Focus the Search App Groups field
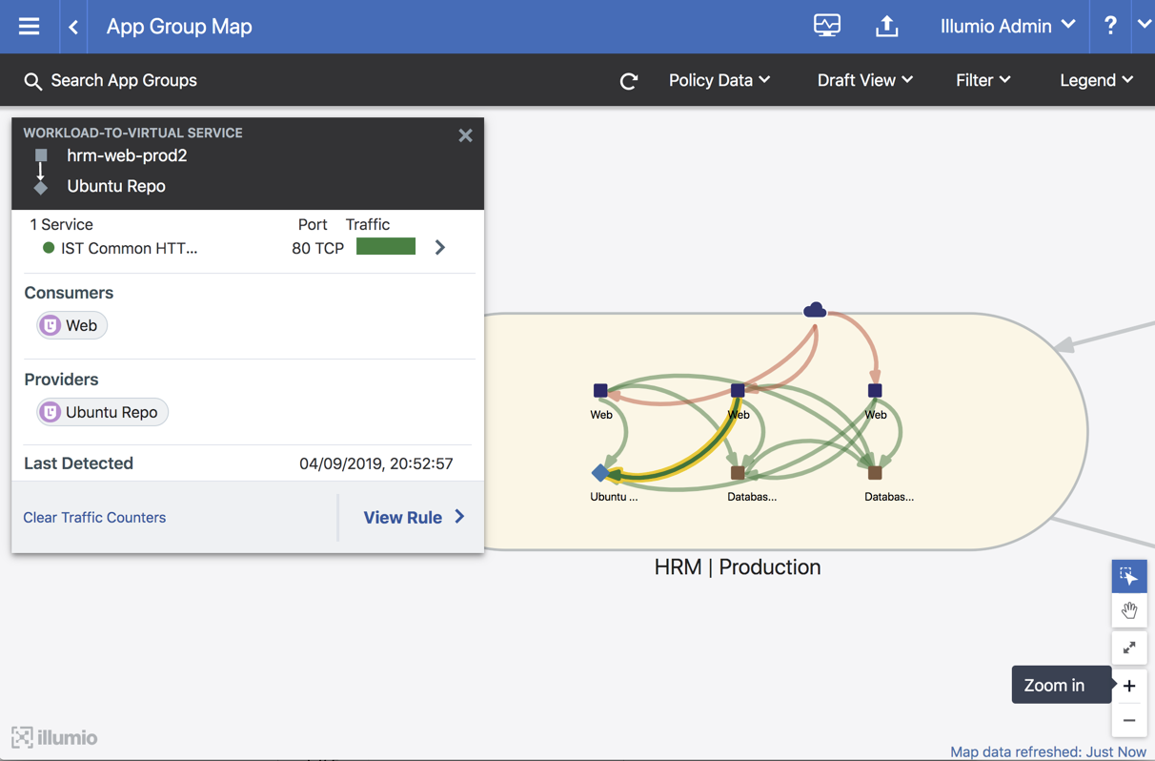Image resolution: width=1155 pixels, height=761 pixels. point(124,80)
